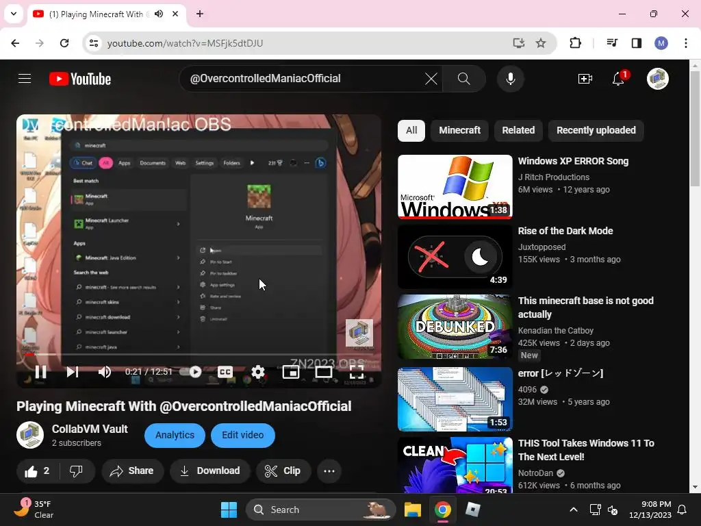This screenshot has width=701, height=526.
Task: Pause the video
Action: coord(40,372)
